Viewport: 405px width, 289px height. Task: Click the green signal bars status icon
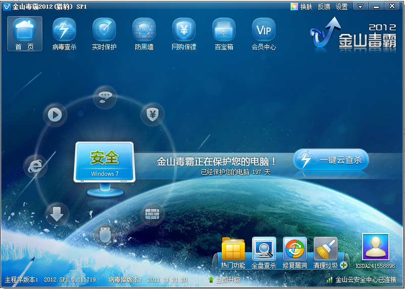pyautogui.click(x=329, y=280)
